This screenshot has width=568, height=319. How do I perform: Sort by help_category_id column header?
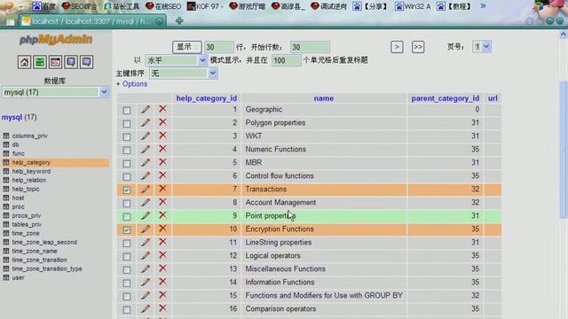point(207,98)
